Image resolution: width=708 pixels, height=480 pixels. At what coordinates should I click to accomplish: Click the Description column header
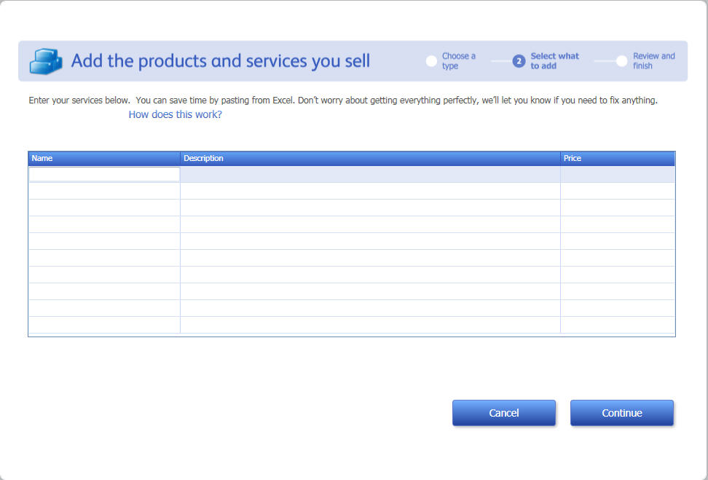click(x=370, y=158)
